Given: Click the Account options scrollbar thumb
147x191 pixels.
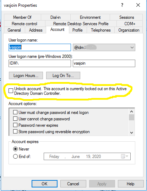Looking at the screenshot, I should pyautogui.click(x=131, y=118).
